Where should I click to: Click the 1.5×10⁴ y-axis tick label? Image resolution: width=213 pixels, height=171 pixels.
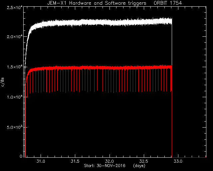tap(15, 67)
